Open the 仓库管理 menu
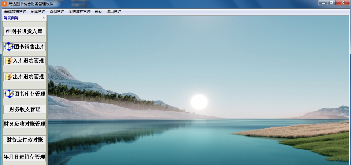The image size is (351, 165). 38,11
